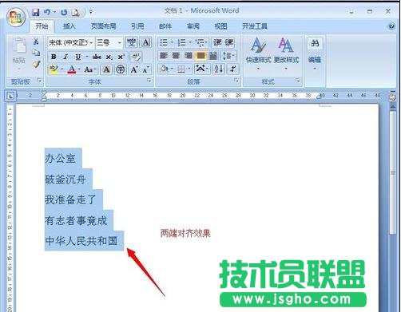The image size is (401, 312).
Task: Insert an enclosed character with the circled 字 icon
Action: [x=121, y=70]
